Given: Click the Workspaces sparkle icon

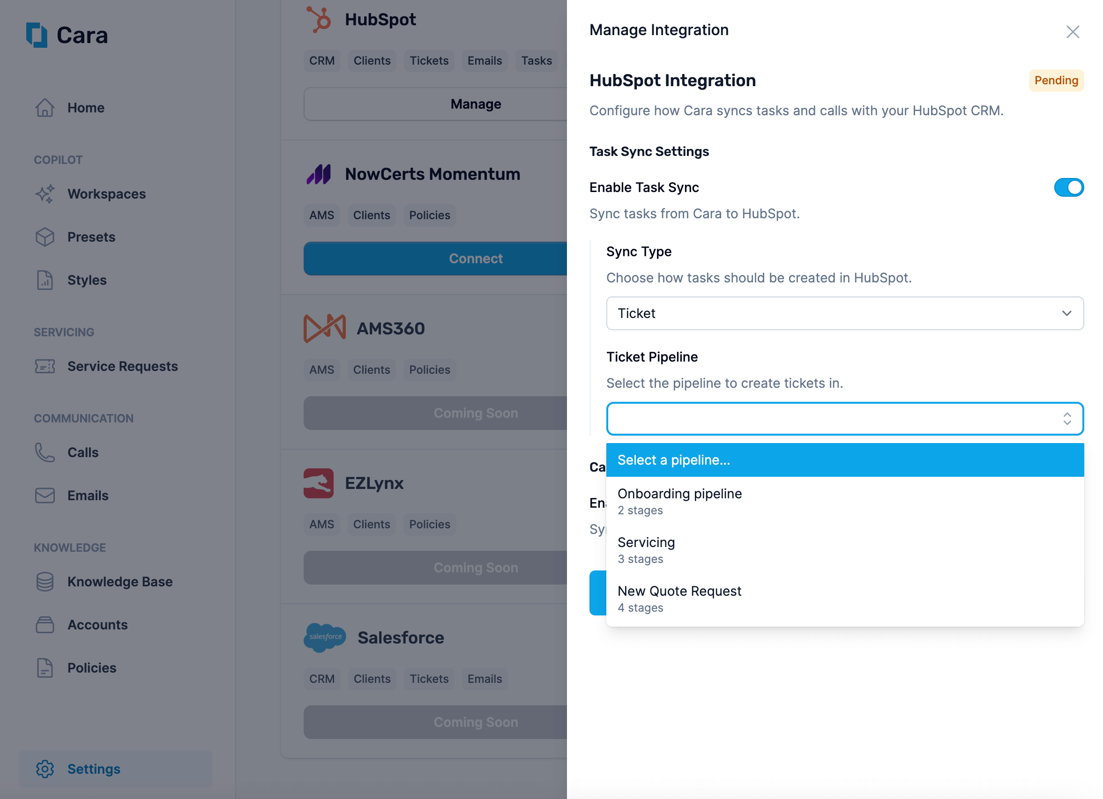Looking at the screenshot, I should click(x=45, y=194).
